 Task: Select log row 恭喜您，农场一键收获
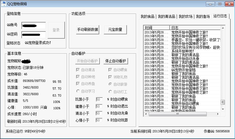coord(182,40)
